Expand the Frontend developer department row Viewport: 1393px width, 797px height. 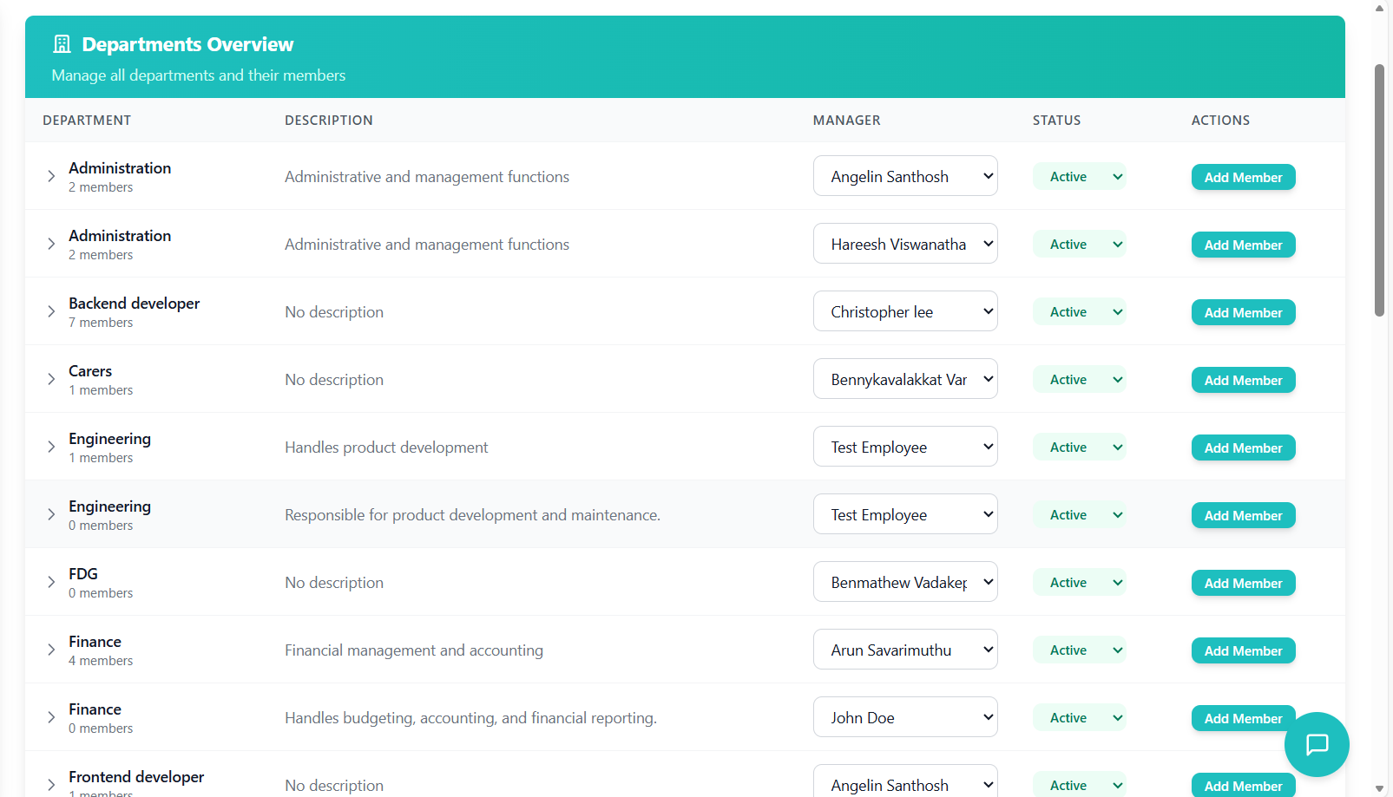51,785
